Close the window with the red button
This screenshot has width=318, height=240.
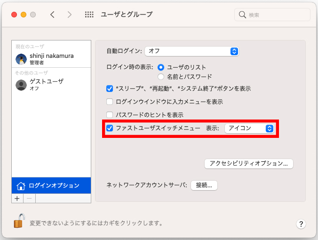[x=14, y=15]
